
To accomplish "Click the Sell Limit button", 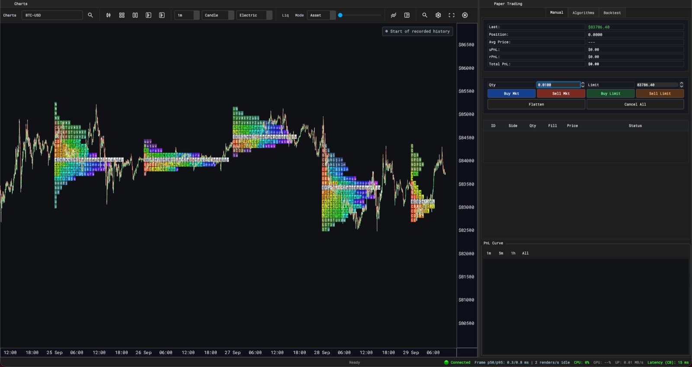I will (660, 93).
